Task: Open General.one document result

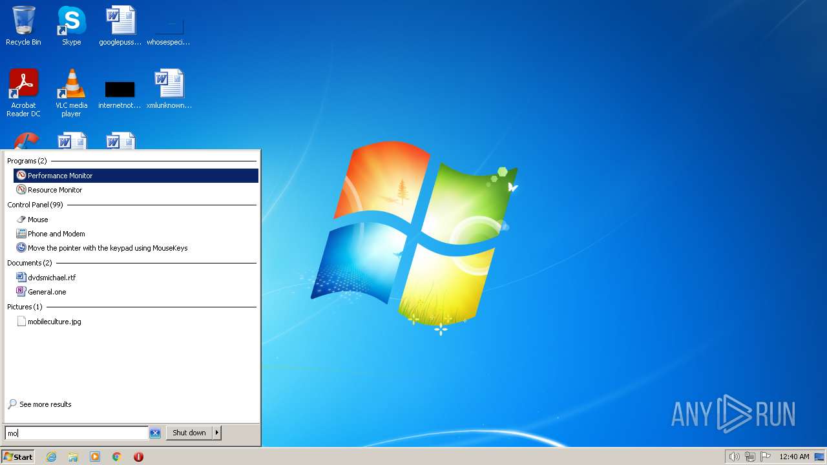Action: tap(136, 292)
